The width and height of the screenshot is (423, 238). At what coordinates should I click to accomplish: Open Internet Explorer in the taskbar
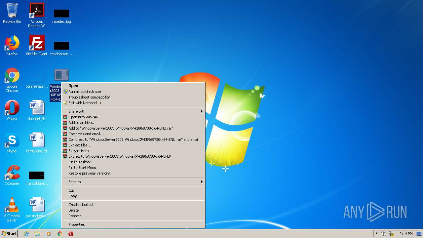point(26,234)
